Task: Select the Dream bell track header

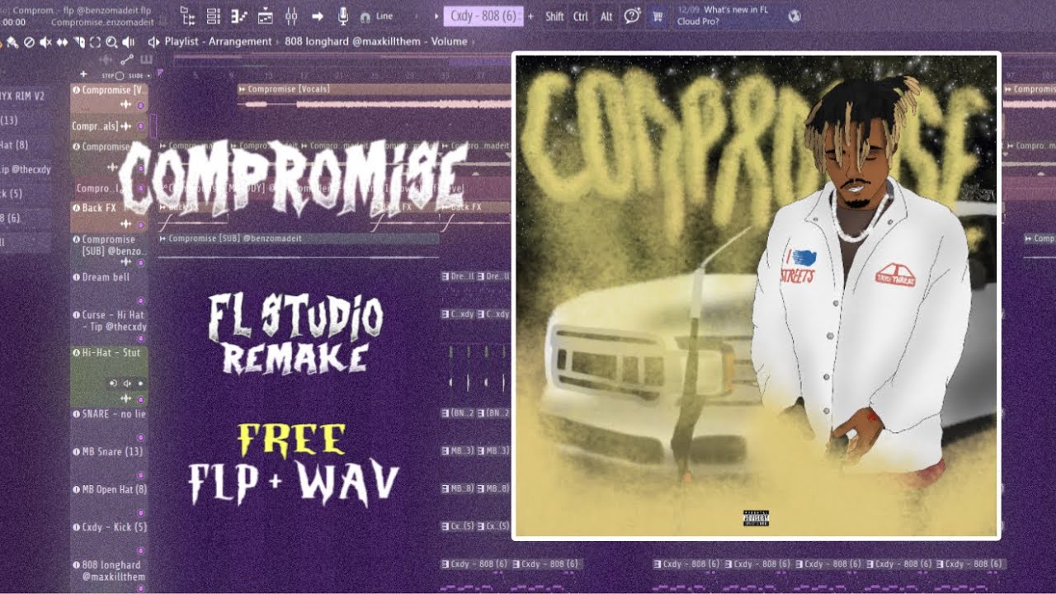Action: pyautogui.click(x=109, y=288)
